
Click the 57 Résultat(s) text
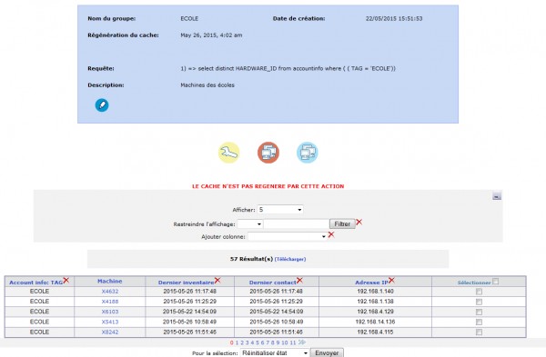click(x=251, y=259)
